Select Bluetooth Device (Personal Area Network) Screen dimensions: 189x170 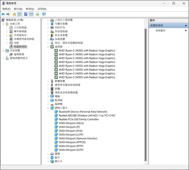pos(83,112)
